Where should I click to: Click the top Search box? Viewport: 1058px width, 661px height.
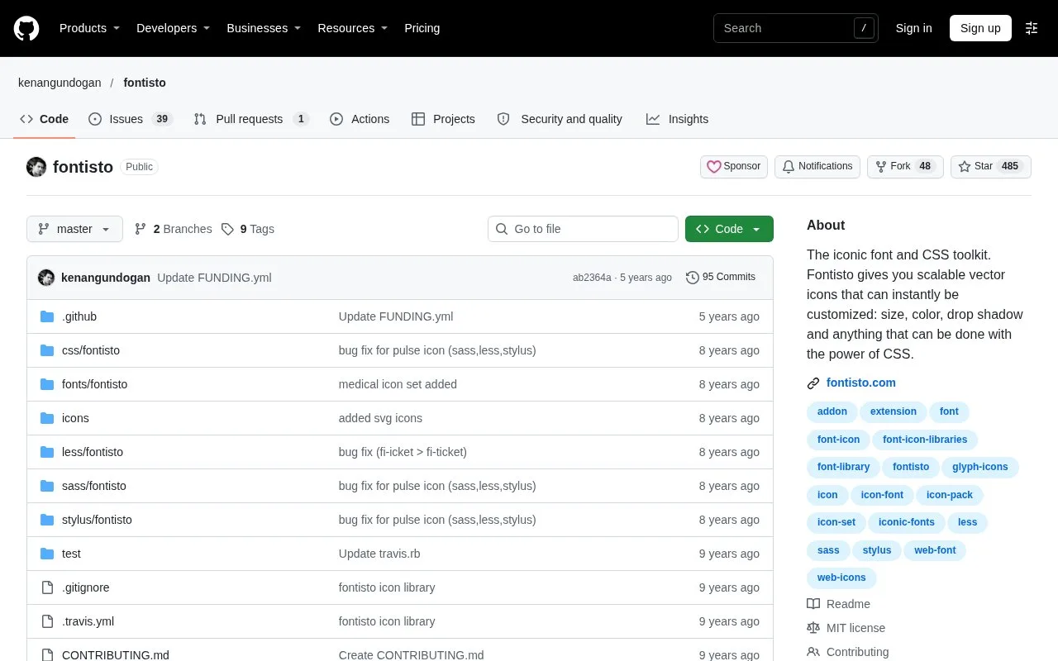click(x=796, y=28)
